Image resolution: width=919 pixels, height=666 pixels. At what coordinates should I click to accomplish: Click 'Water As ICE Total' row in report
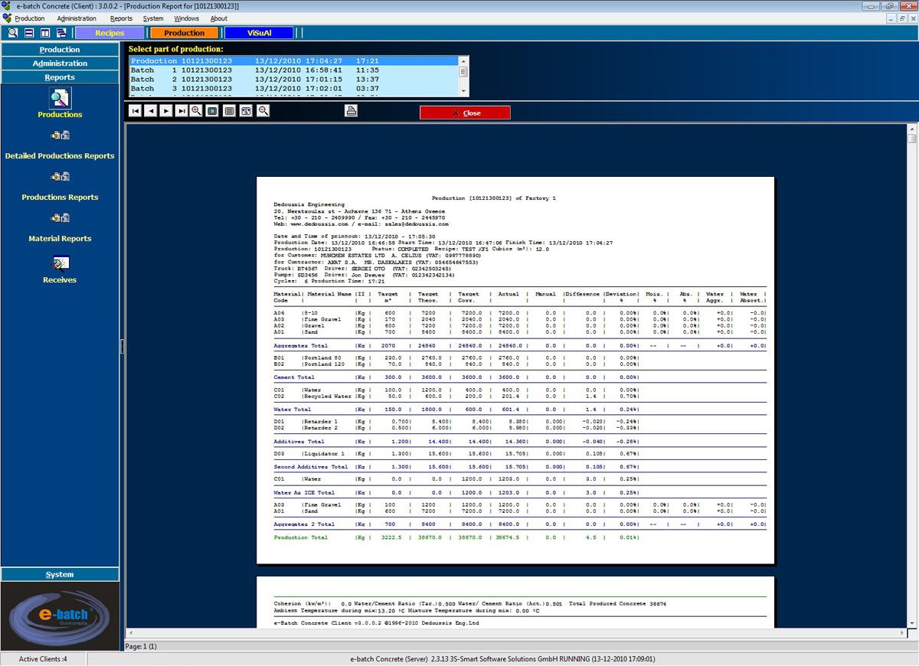[456, 493]
